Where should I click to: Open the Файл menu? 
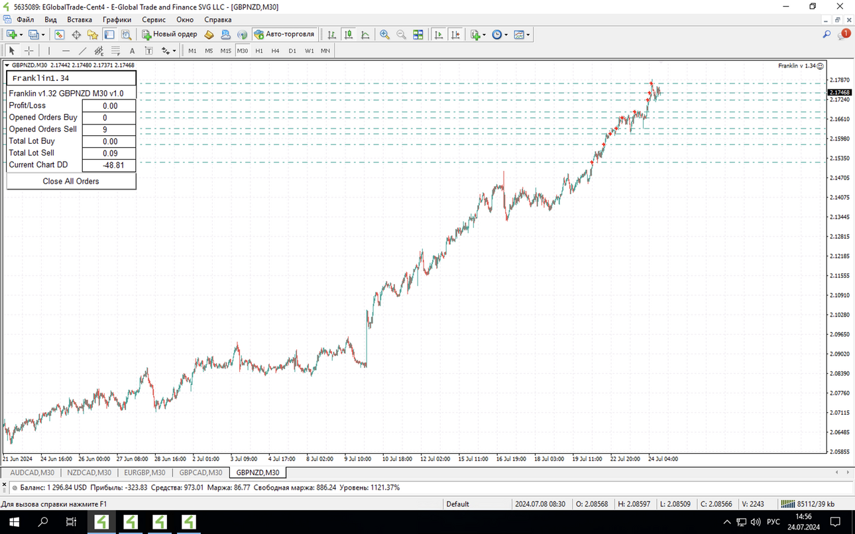(25, 20)
